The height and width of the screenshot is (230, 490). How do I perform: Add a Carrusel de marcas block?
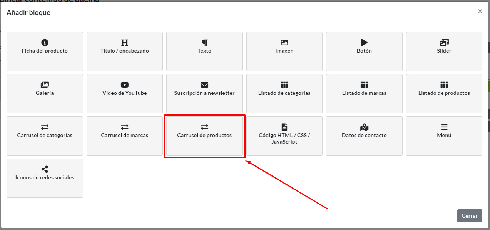coord(125,136)
